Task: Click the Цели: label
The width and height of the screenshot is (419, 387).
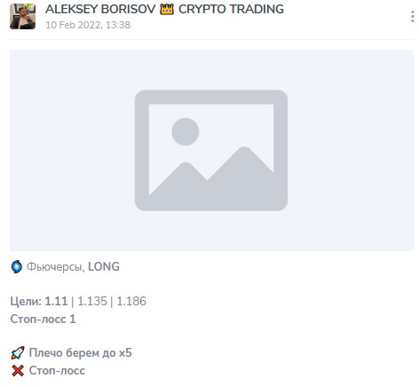Action: tap(26, 301)
